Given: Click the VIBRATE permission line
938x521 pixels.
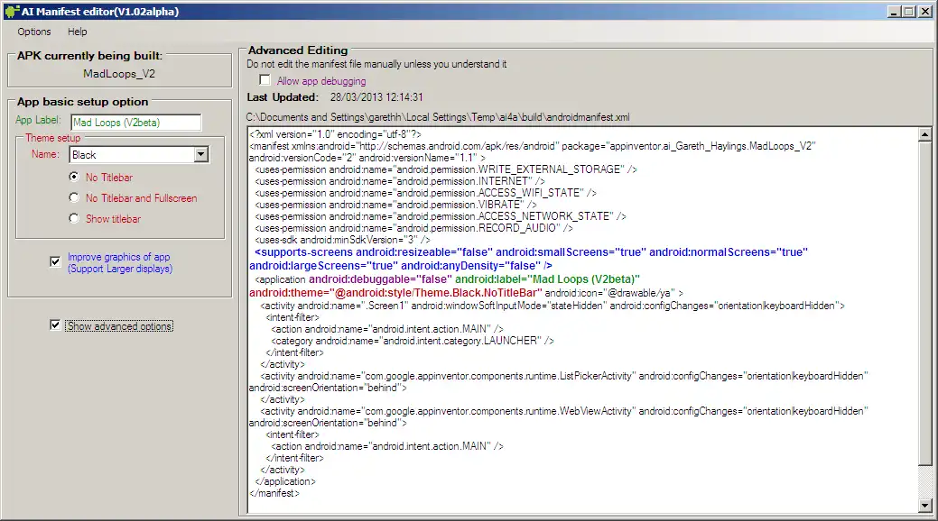Looking at the screenshot, I should [395, 205].
